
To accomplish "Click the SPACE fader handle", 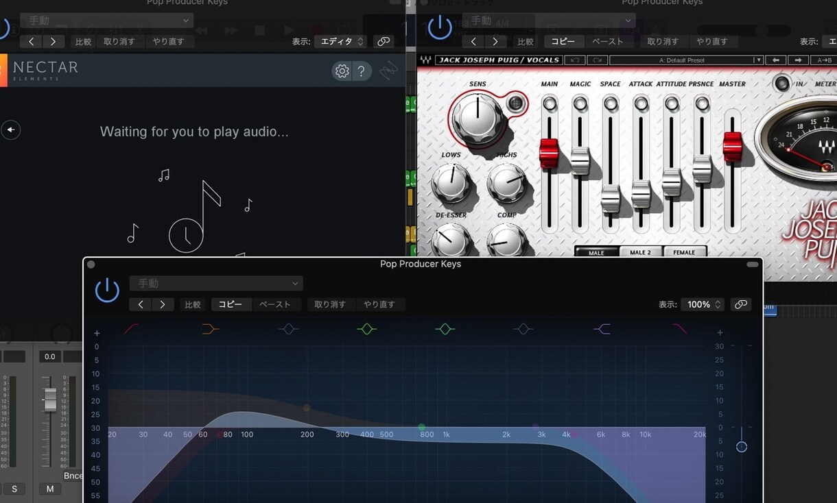I will [610, 198].
